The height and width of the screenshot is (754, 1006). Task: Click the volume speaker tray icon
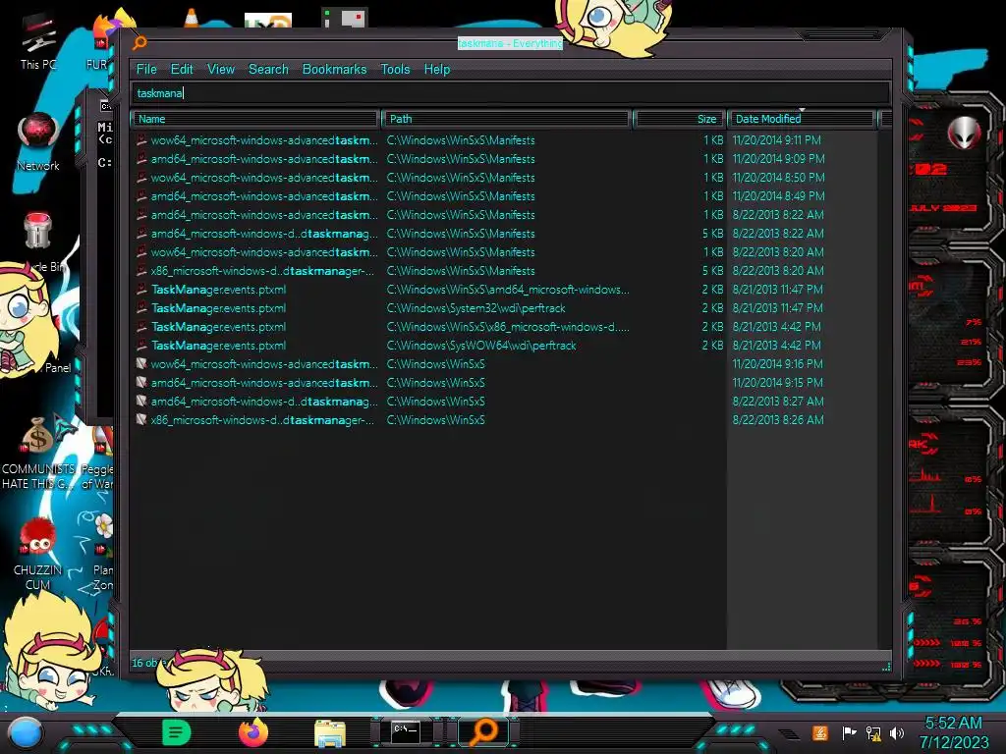(x=897, y=732)
